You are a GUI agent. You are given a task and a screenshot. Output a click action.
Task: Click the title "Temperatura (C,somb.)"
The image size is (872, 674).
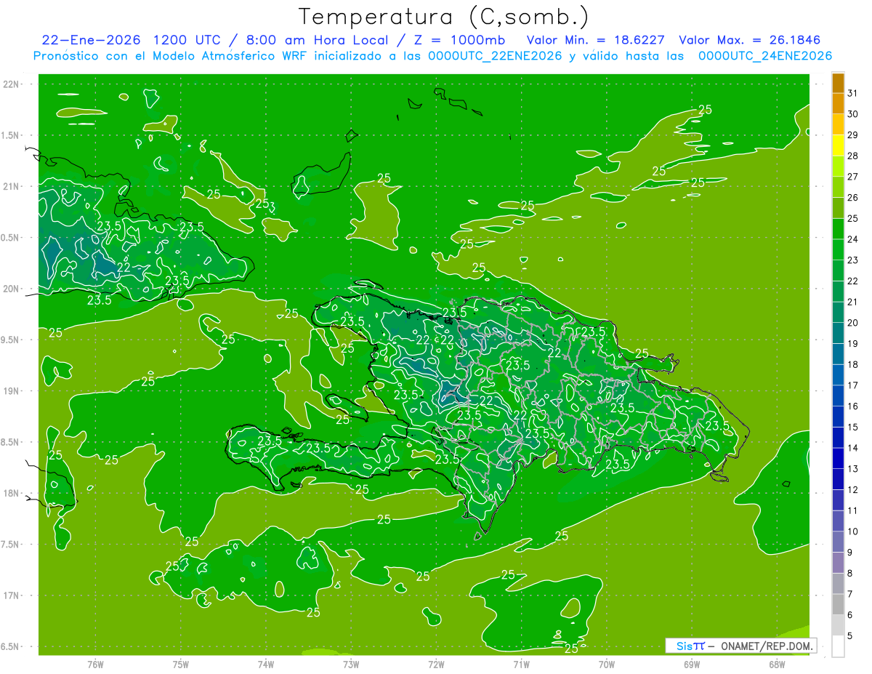pos(444,17)
